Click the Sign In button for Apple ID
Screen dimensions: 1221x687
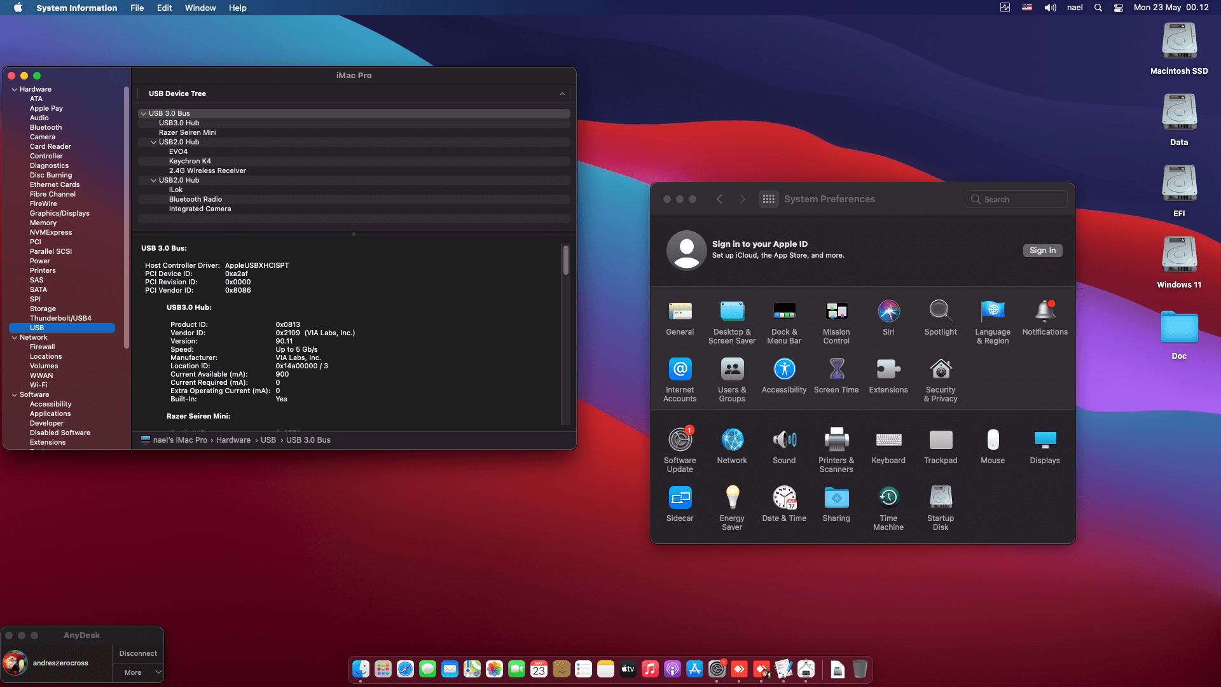click(1042, 250)
